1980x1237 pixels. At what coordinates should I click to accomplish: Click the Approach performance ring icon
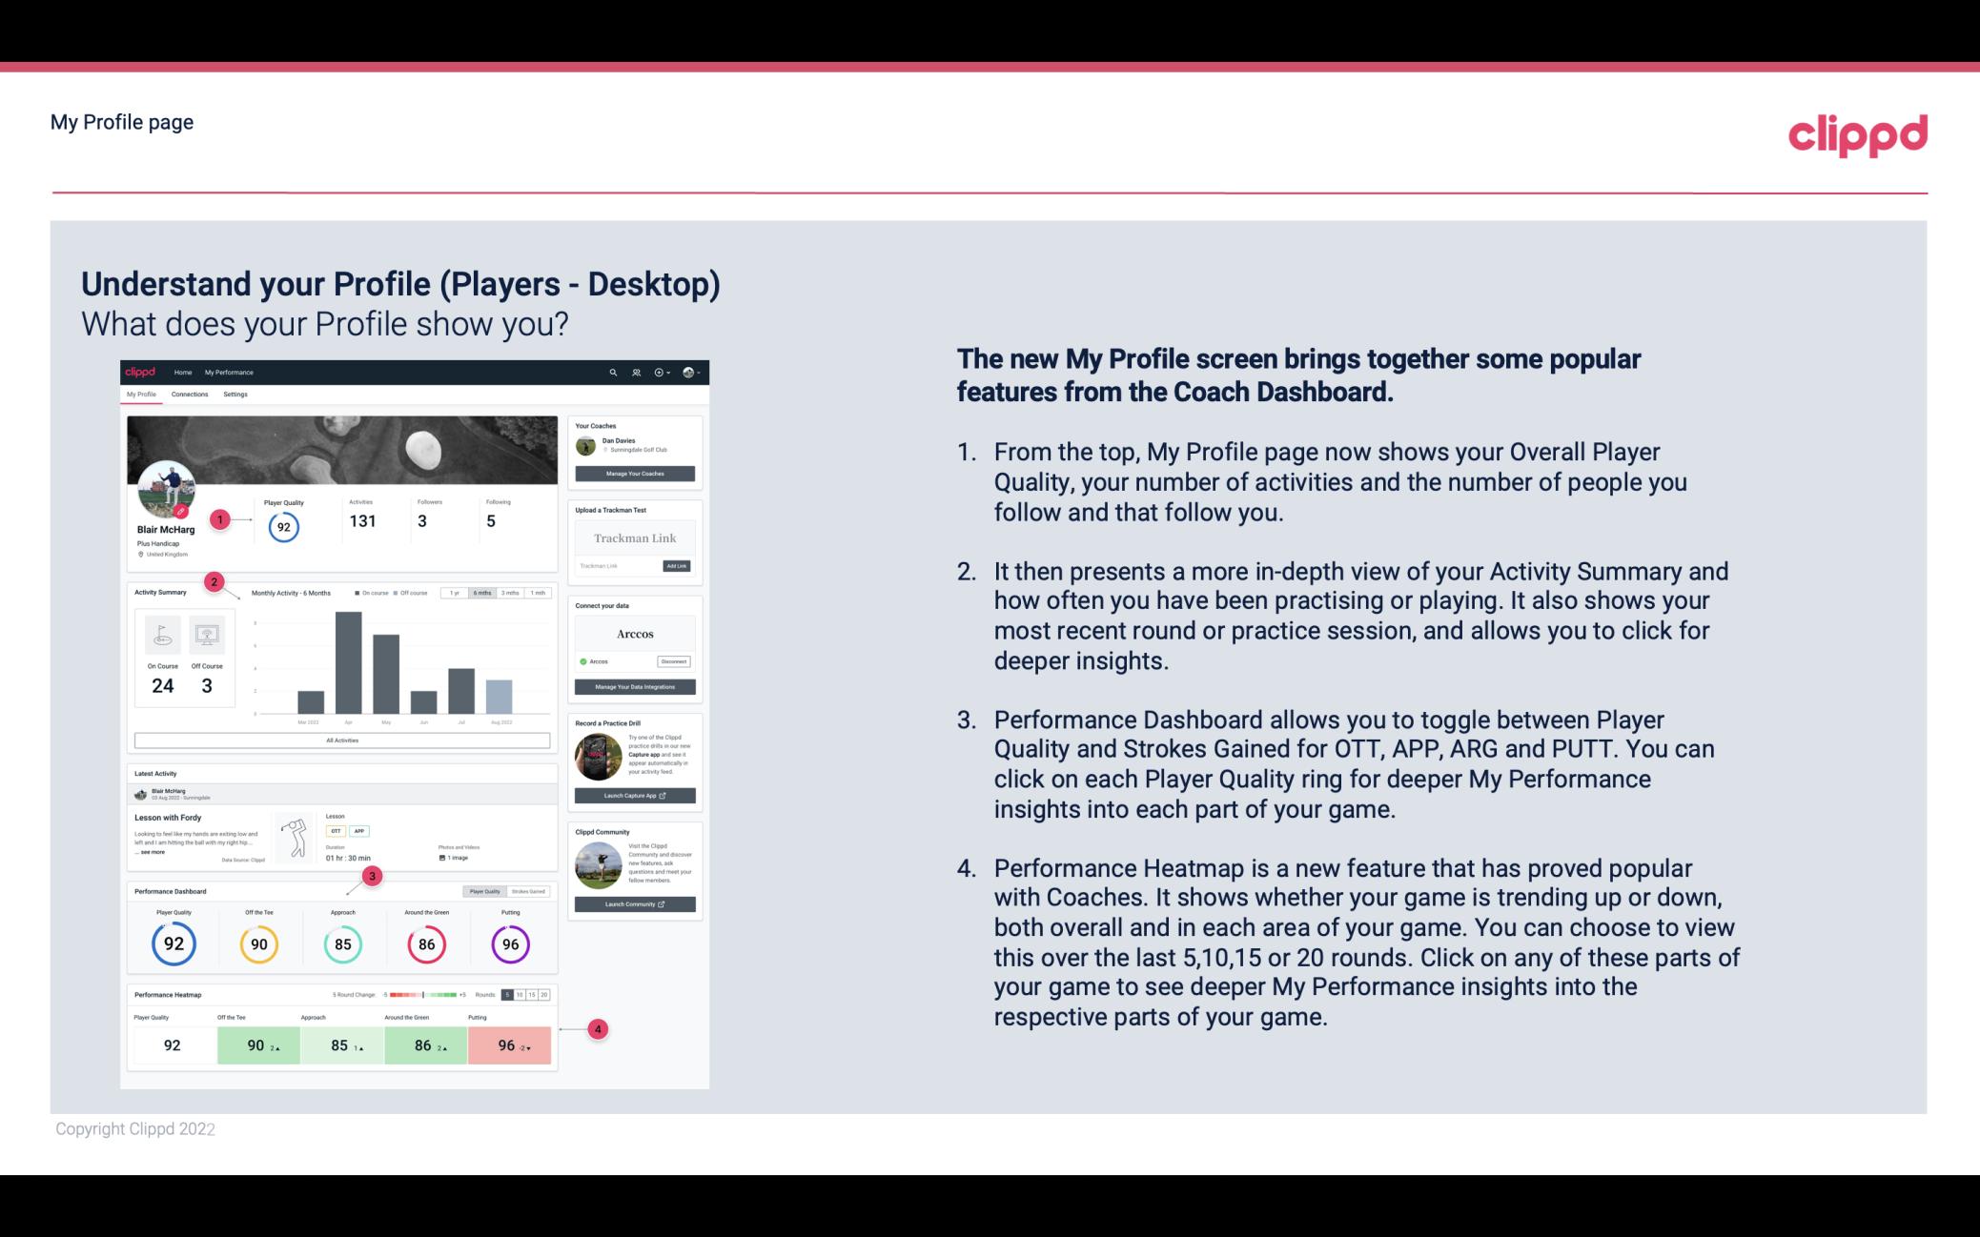click(342, 942)
